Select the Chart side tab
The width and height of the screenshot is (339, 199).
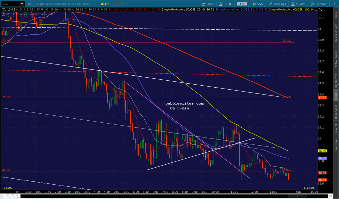click(336, 96)
